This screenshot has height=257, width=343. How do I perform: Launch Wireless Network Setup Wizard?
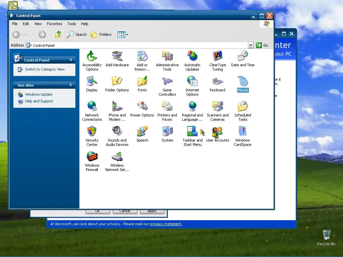pos(117,161)
